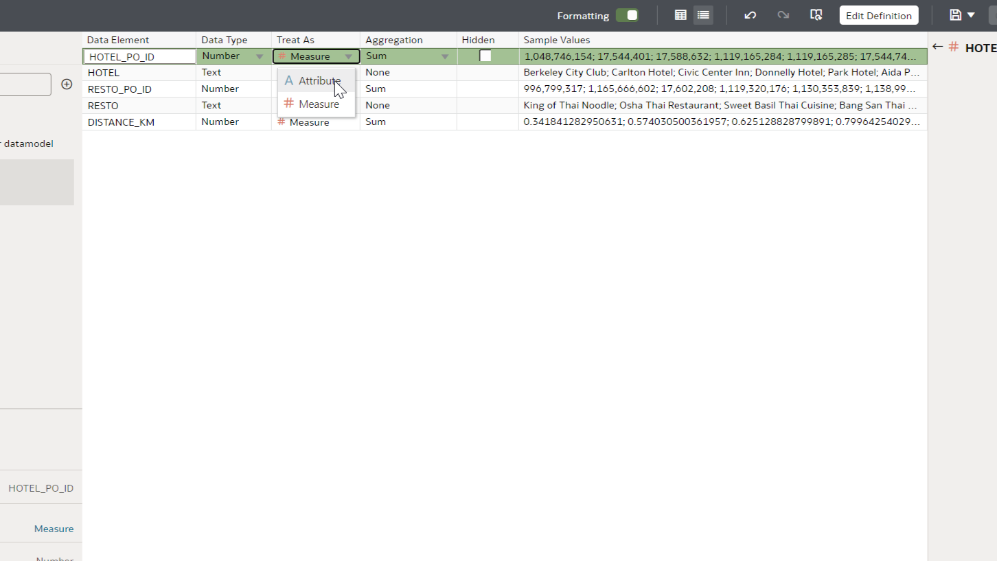Click sample values starting with Berkeley City Club
The image size is (997, 561).
click(x=721, y=72)
